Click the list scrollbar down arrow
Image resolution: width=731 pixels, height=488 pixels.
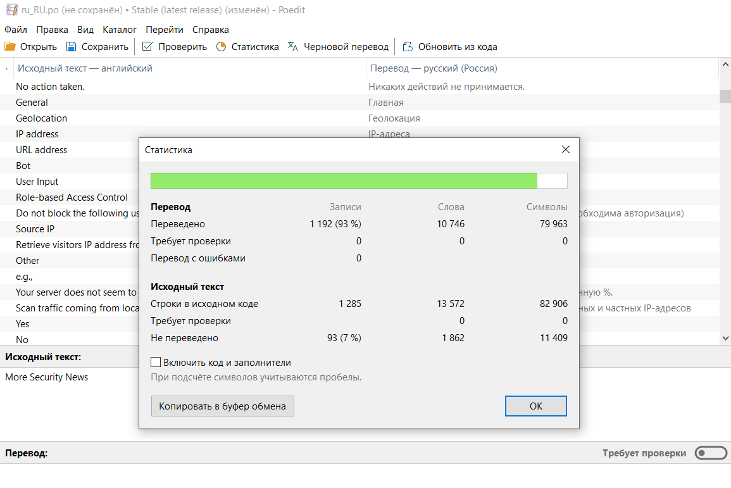point(725,339)
